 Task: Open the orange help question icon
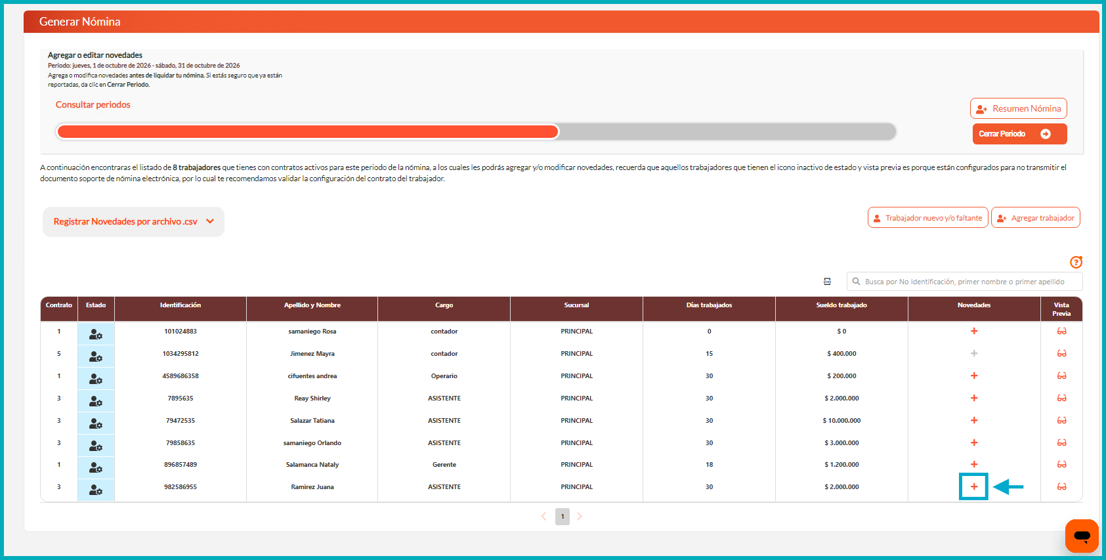point(1076,262)
